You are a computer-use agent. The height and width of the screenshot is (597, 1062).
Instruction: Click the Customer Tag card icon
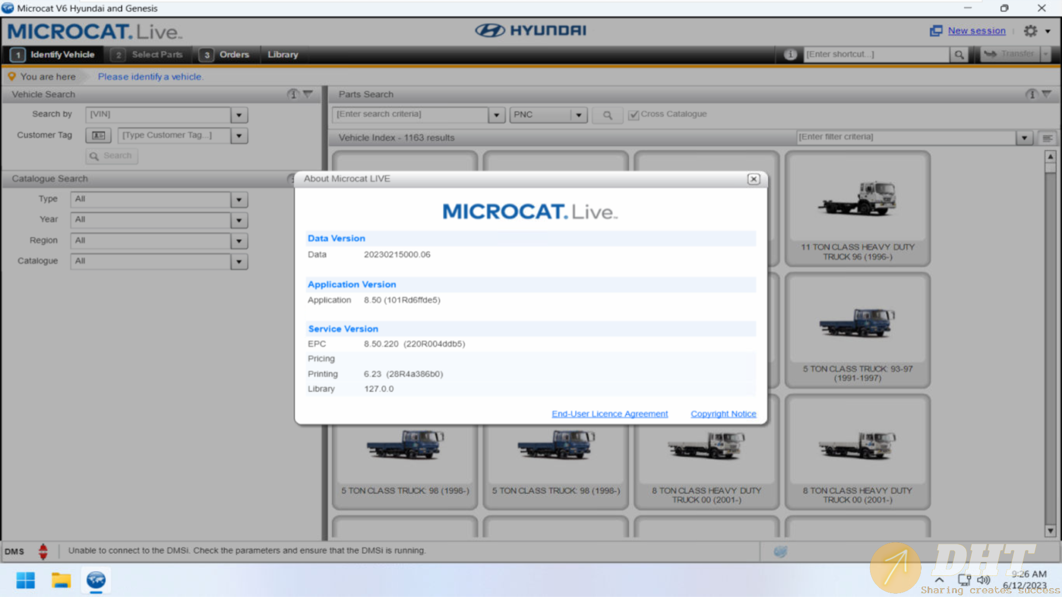click(x=98, y=135)
